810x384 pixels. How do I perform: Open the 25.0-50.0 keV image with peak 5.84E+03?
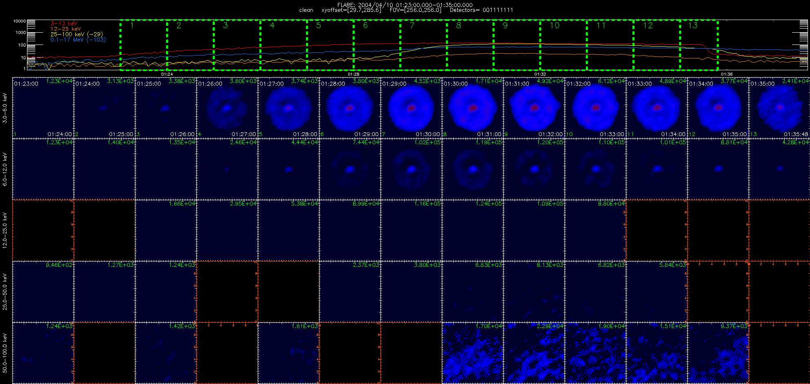[657, 292]
